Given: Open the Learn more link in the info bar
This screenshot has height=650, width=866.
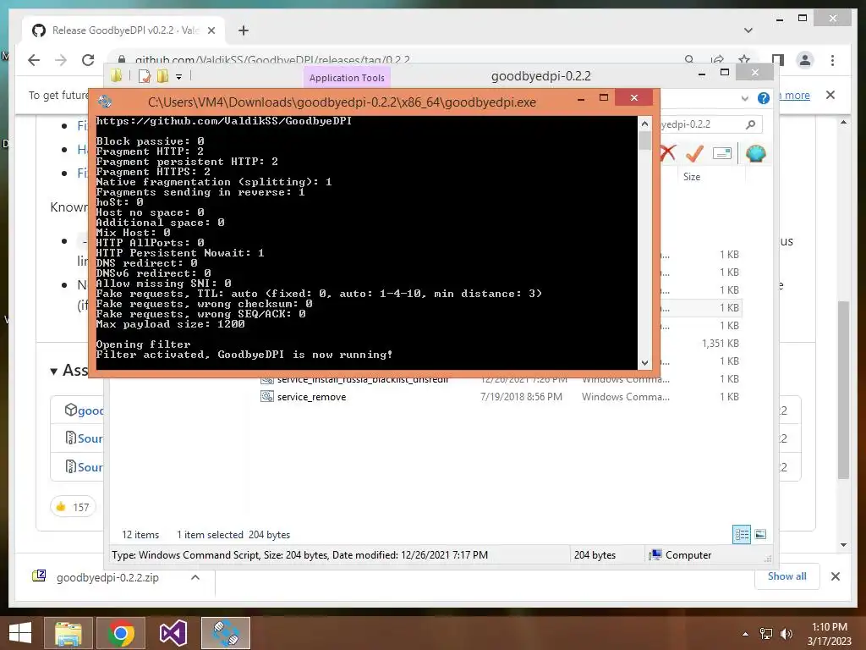Looking at the screenshot, I should [794, 96].
